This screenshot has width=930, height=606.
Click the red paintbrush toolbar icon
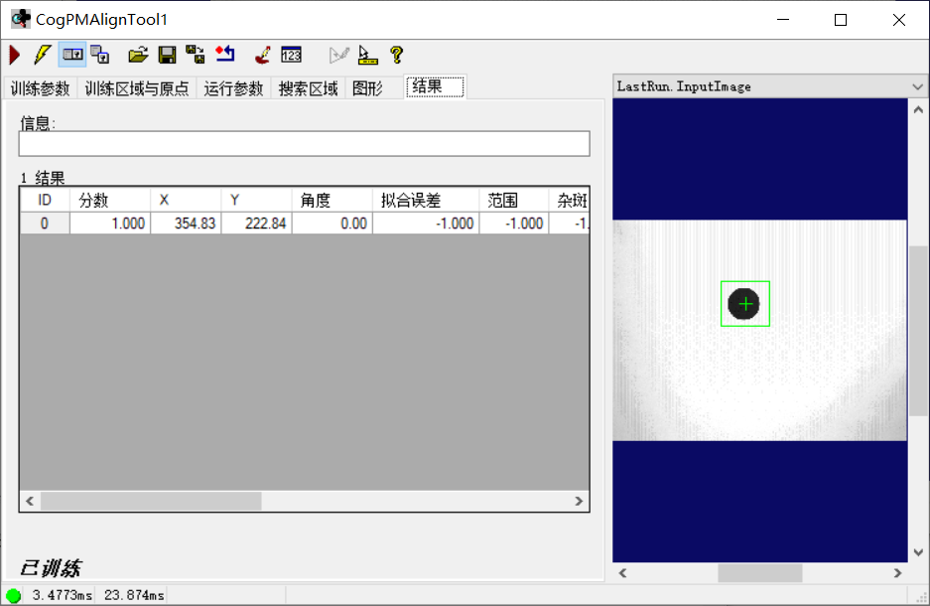pos(263,55)
